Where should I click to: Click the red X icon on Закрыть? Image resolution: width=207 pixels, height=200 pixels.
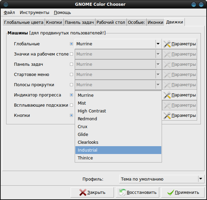pyautogui.click(x=83, y=193)
